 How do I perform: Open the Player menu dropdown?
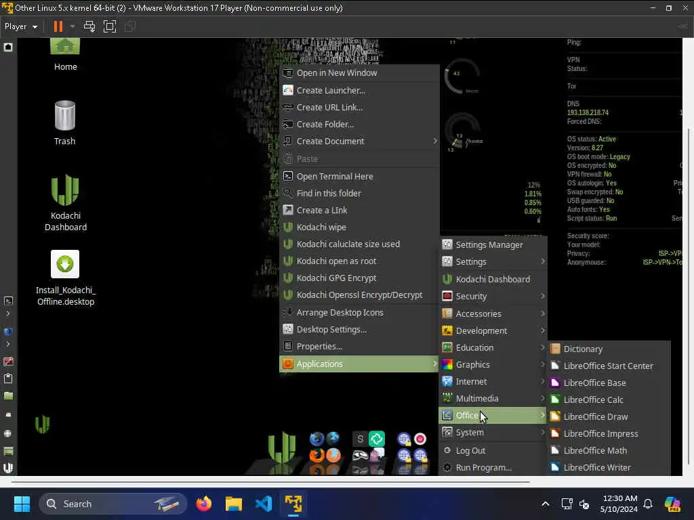20,26
